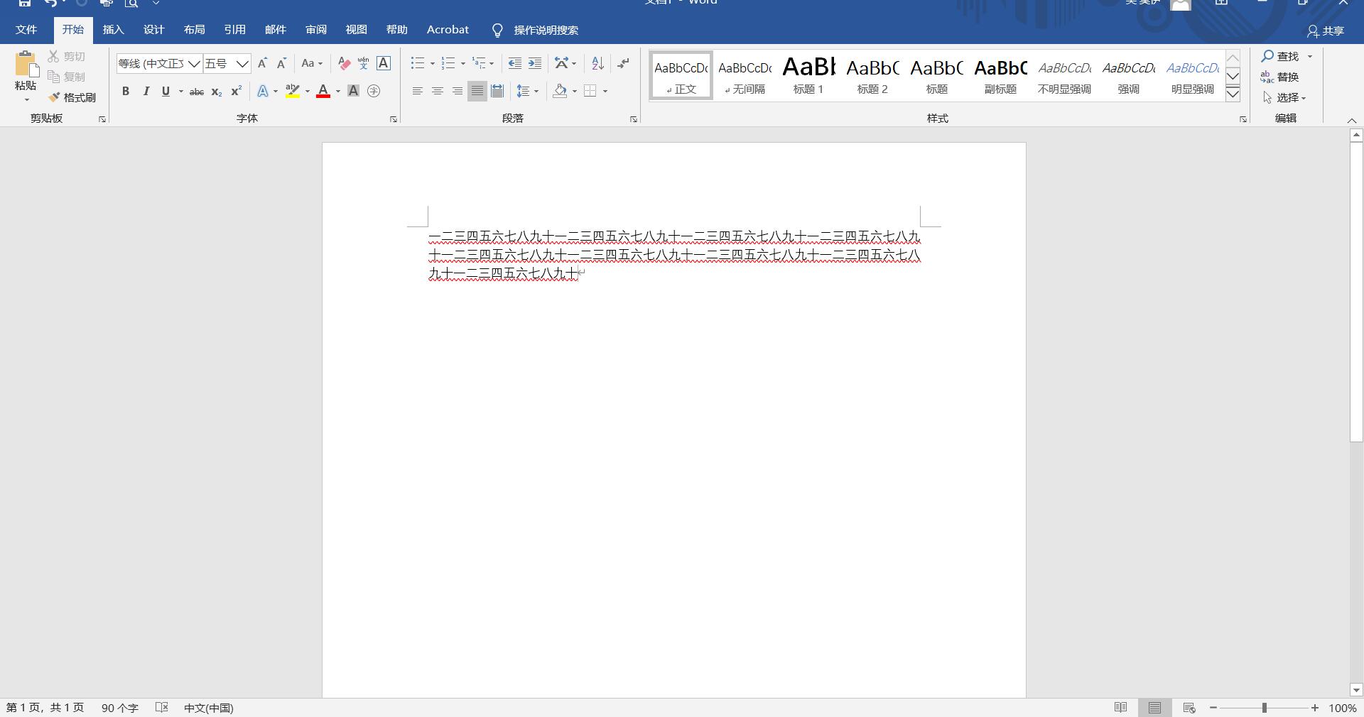Toggle Print Layout view in status bar
This screenshot has height=717, width=1364.
pos(1155,708)
